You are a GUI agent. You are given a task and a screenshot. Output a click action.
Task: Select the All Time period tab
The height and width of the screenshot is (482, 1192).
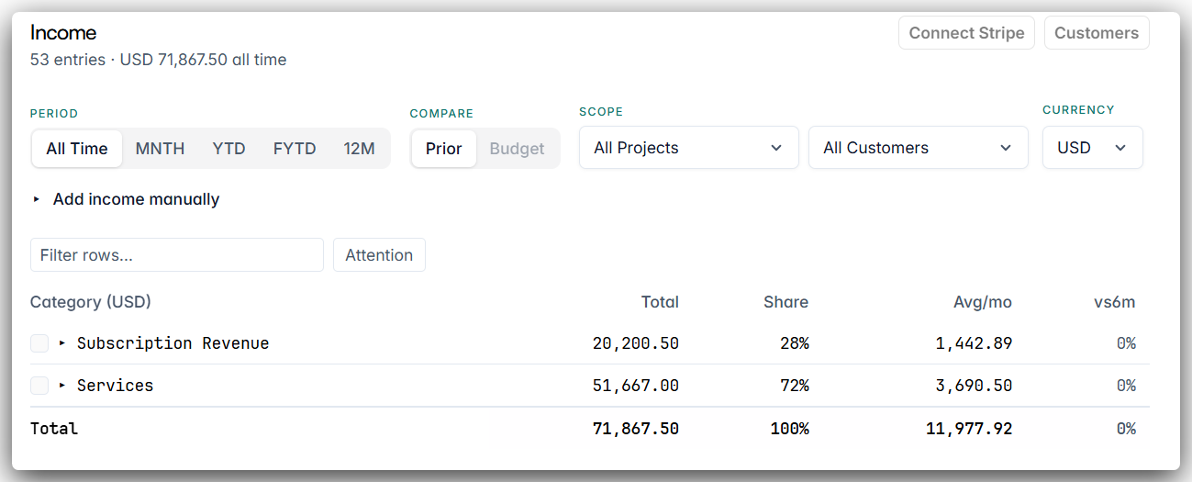pyautogui.click(x=77, y=149)
